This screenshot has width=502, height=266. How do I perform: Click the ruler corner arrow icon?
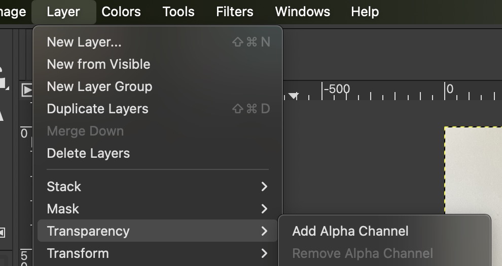[26, 90]
